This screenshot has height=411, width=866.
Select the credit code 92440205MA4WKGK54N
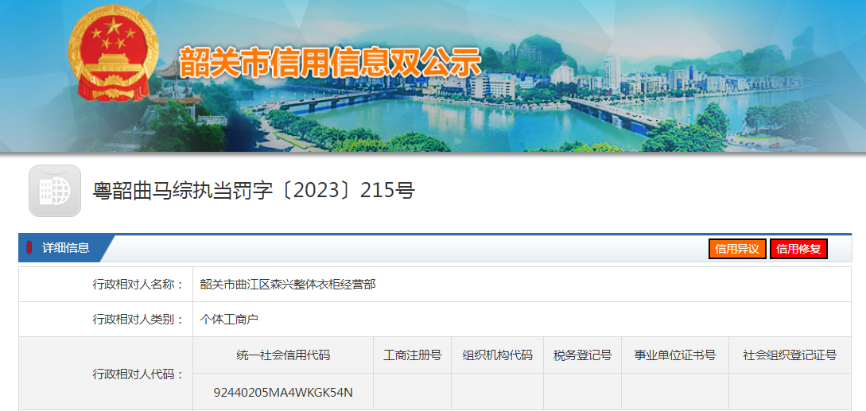pyautogui.click(x=283, y=392)
